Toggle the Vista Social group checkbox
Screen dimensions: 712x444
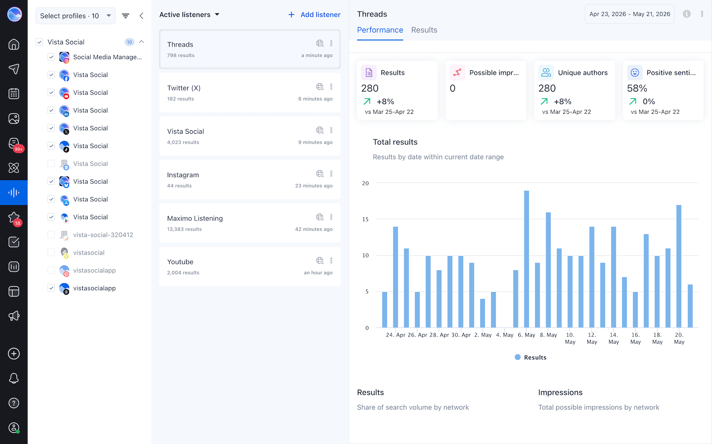click(x=40, y=42)
